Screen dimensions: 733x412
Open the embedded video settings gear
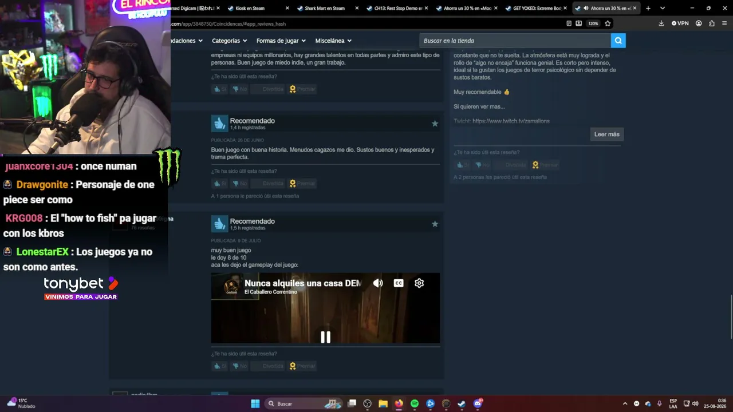coord(419,283)
